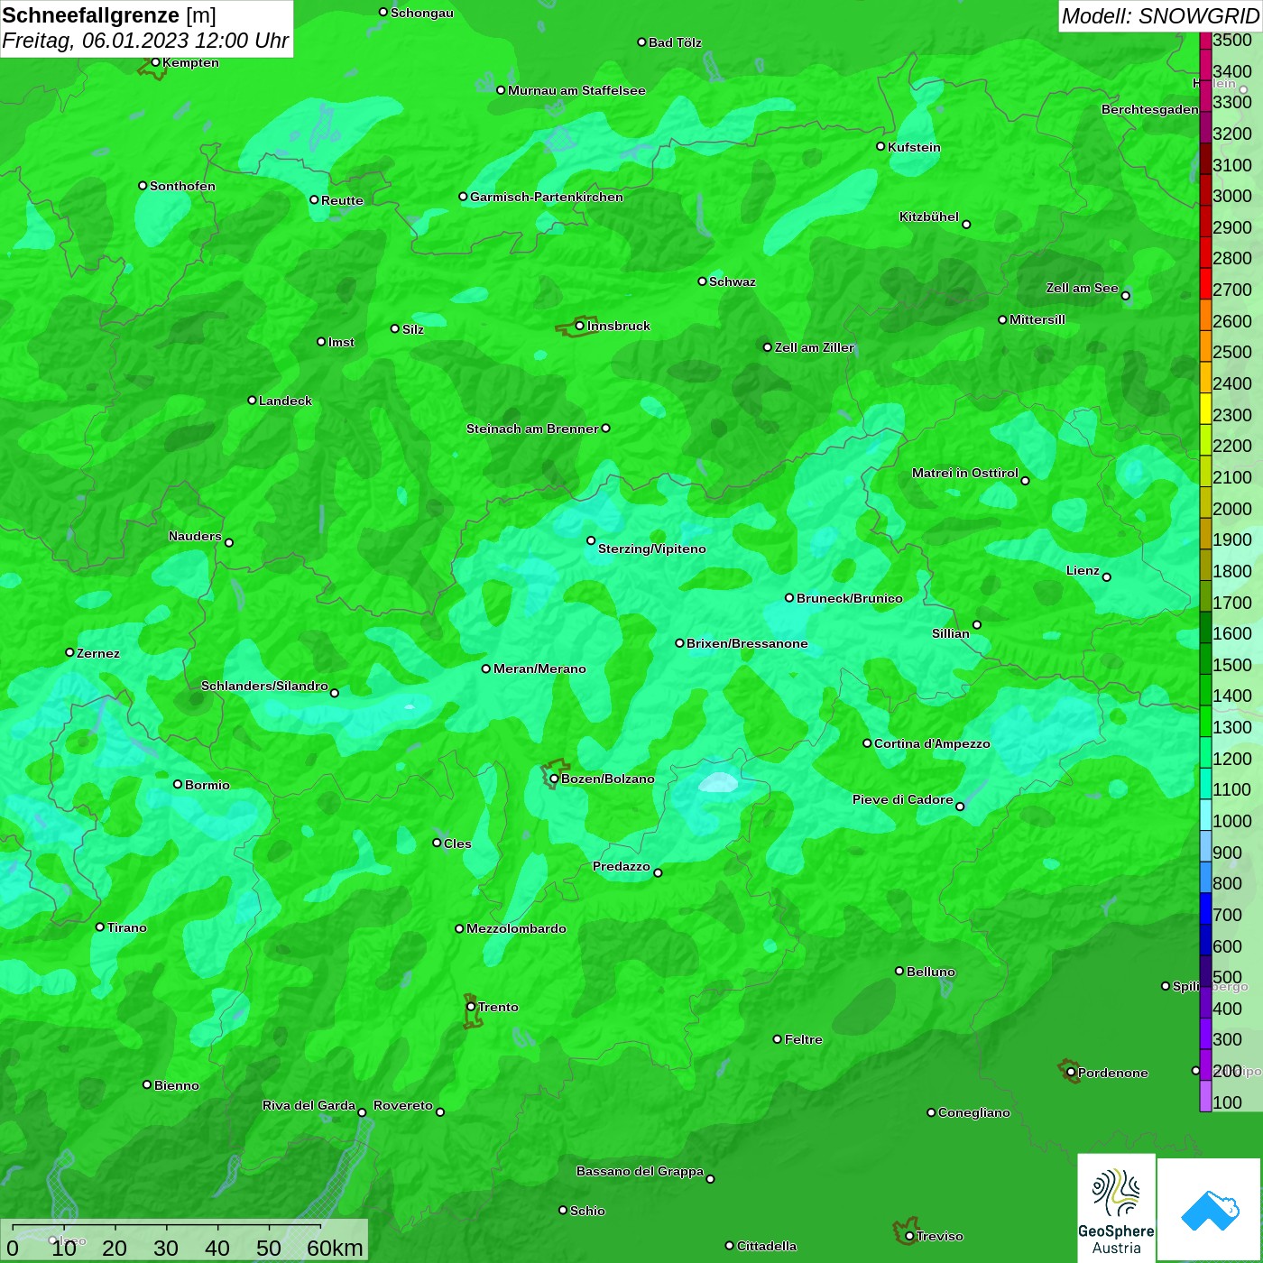Click the 100 m violet legend swatch
This screenshot has width=1263, height=1263.
coord(1205,1096)
